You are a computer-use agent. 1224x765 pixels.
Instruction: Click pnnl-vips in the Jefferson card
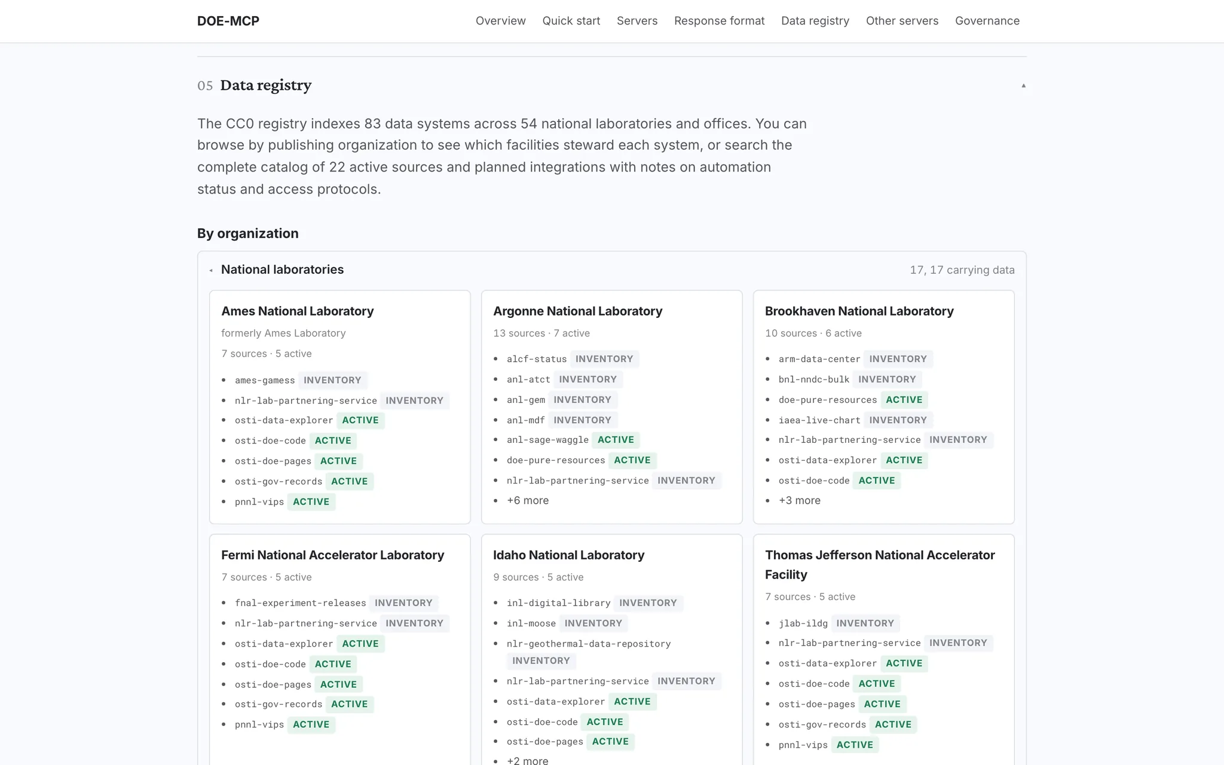803,745
